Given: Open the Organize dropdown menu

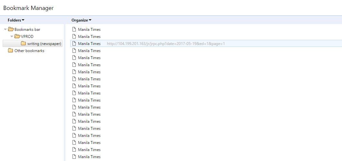Looking at the screenshot, I should coord(81,20).
